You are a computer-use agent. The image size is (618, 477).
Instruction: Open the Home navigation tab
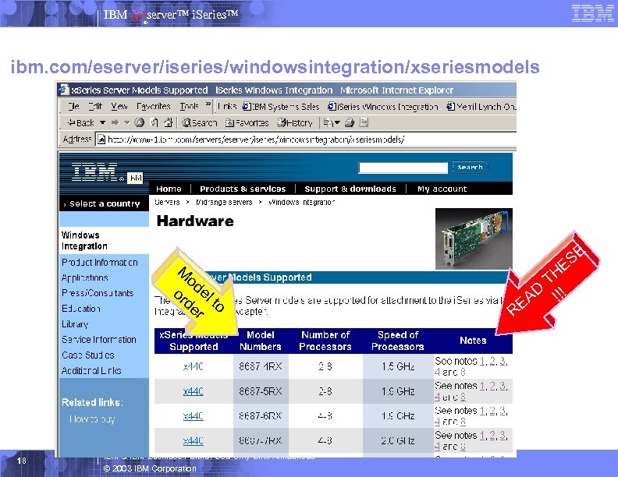[169, 189]
